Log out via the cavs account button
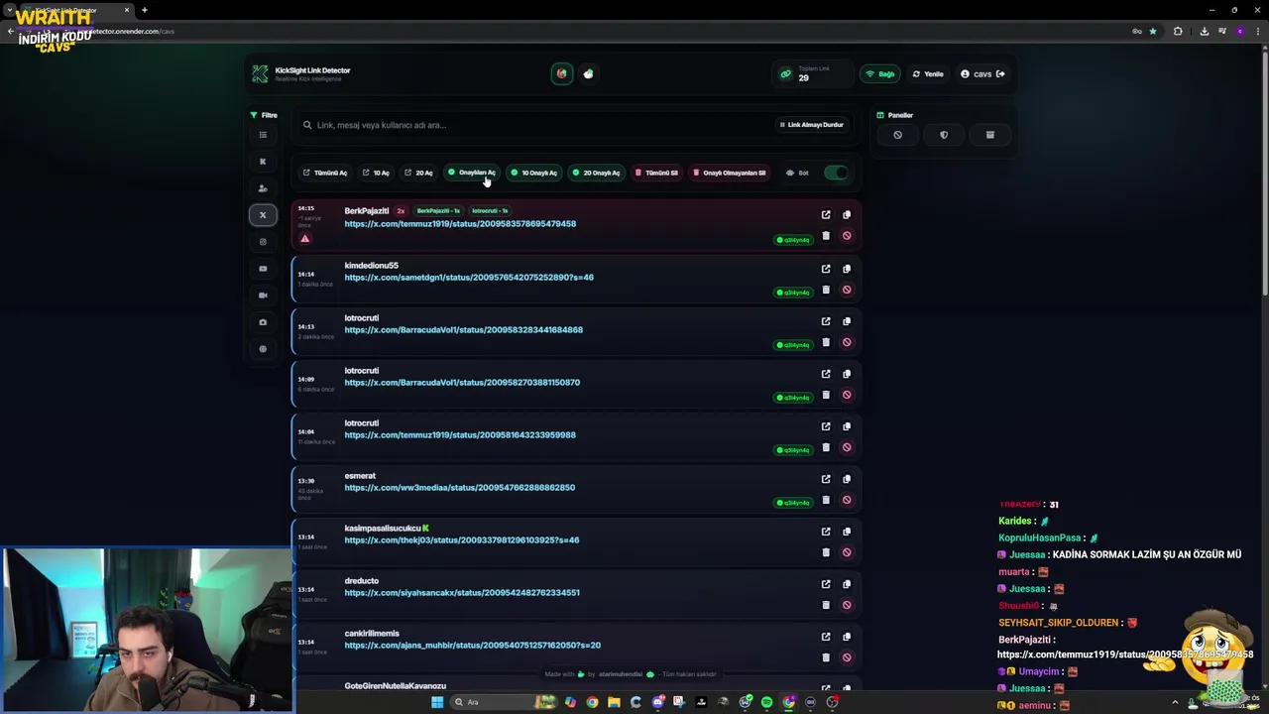The image size is (1269, 714). (x=982, y=74)
